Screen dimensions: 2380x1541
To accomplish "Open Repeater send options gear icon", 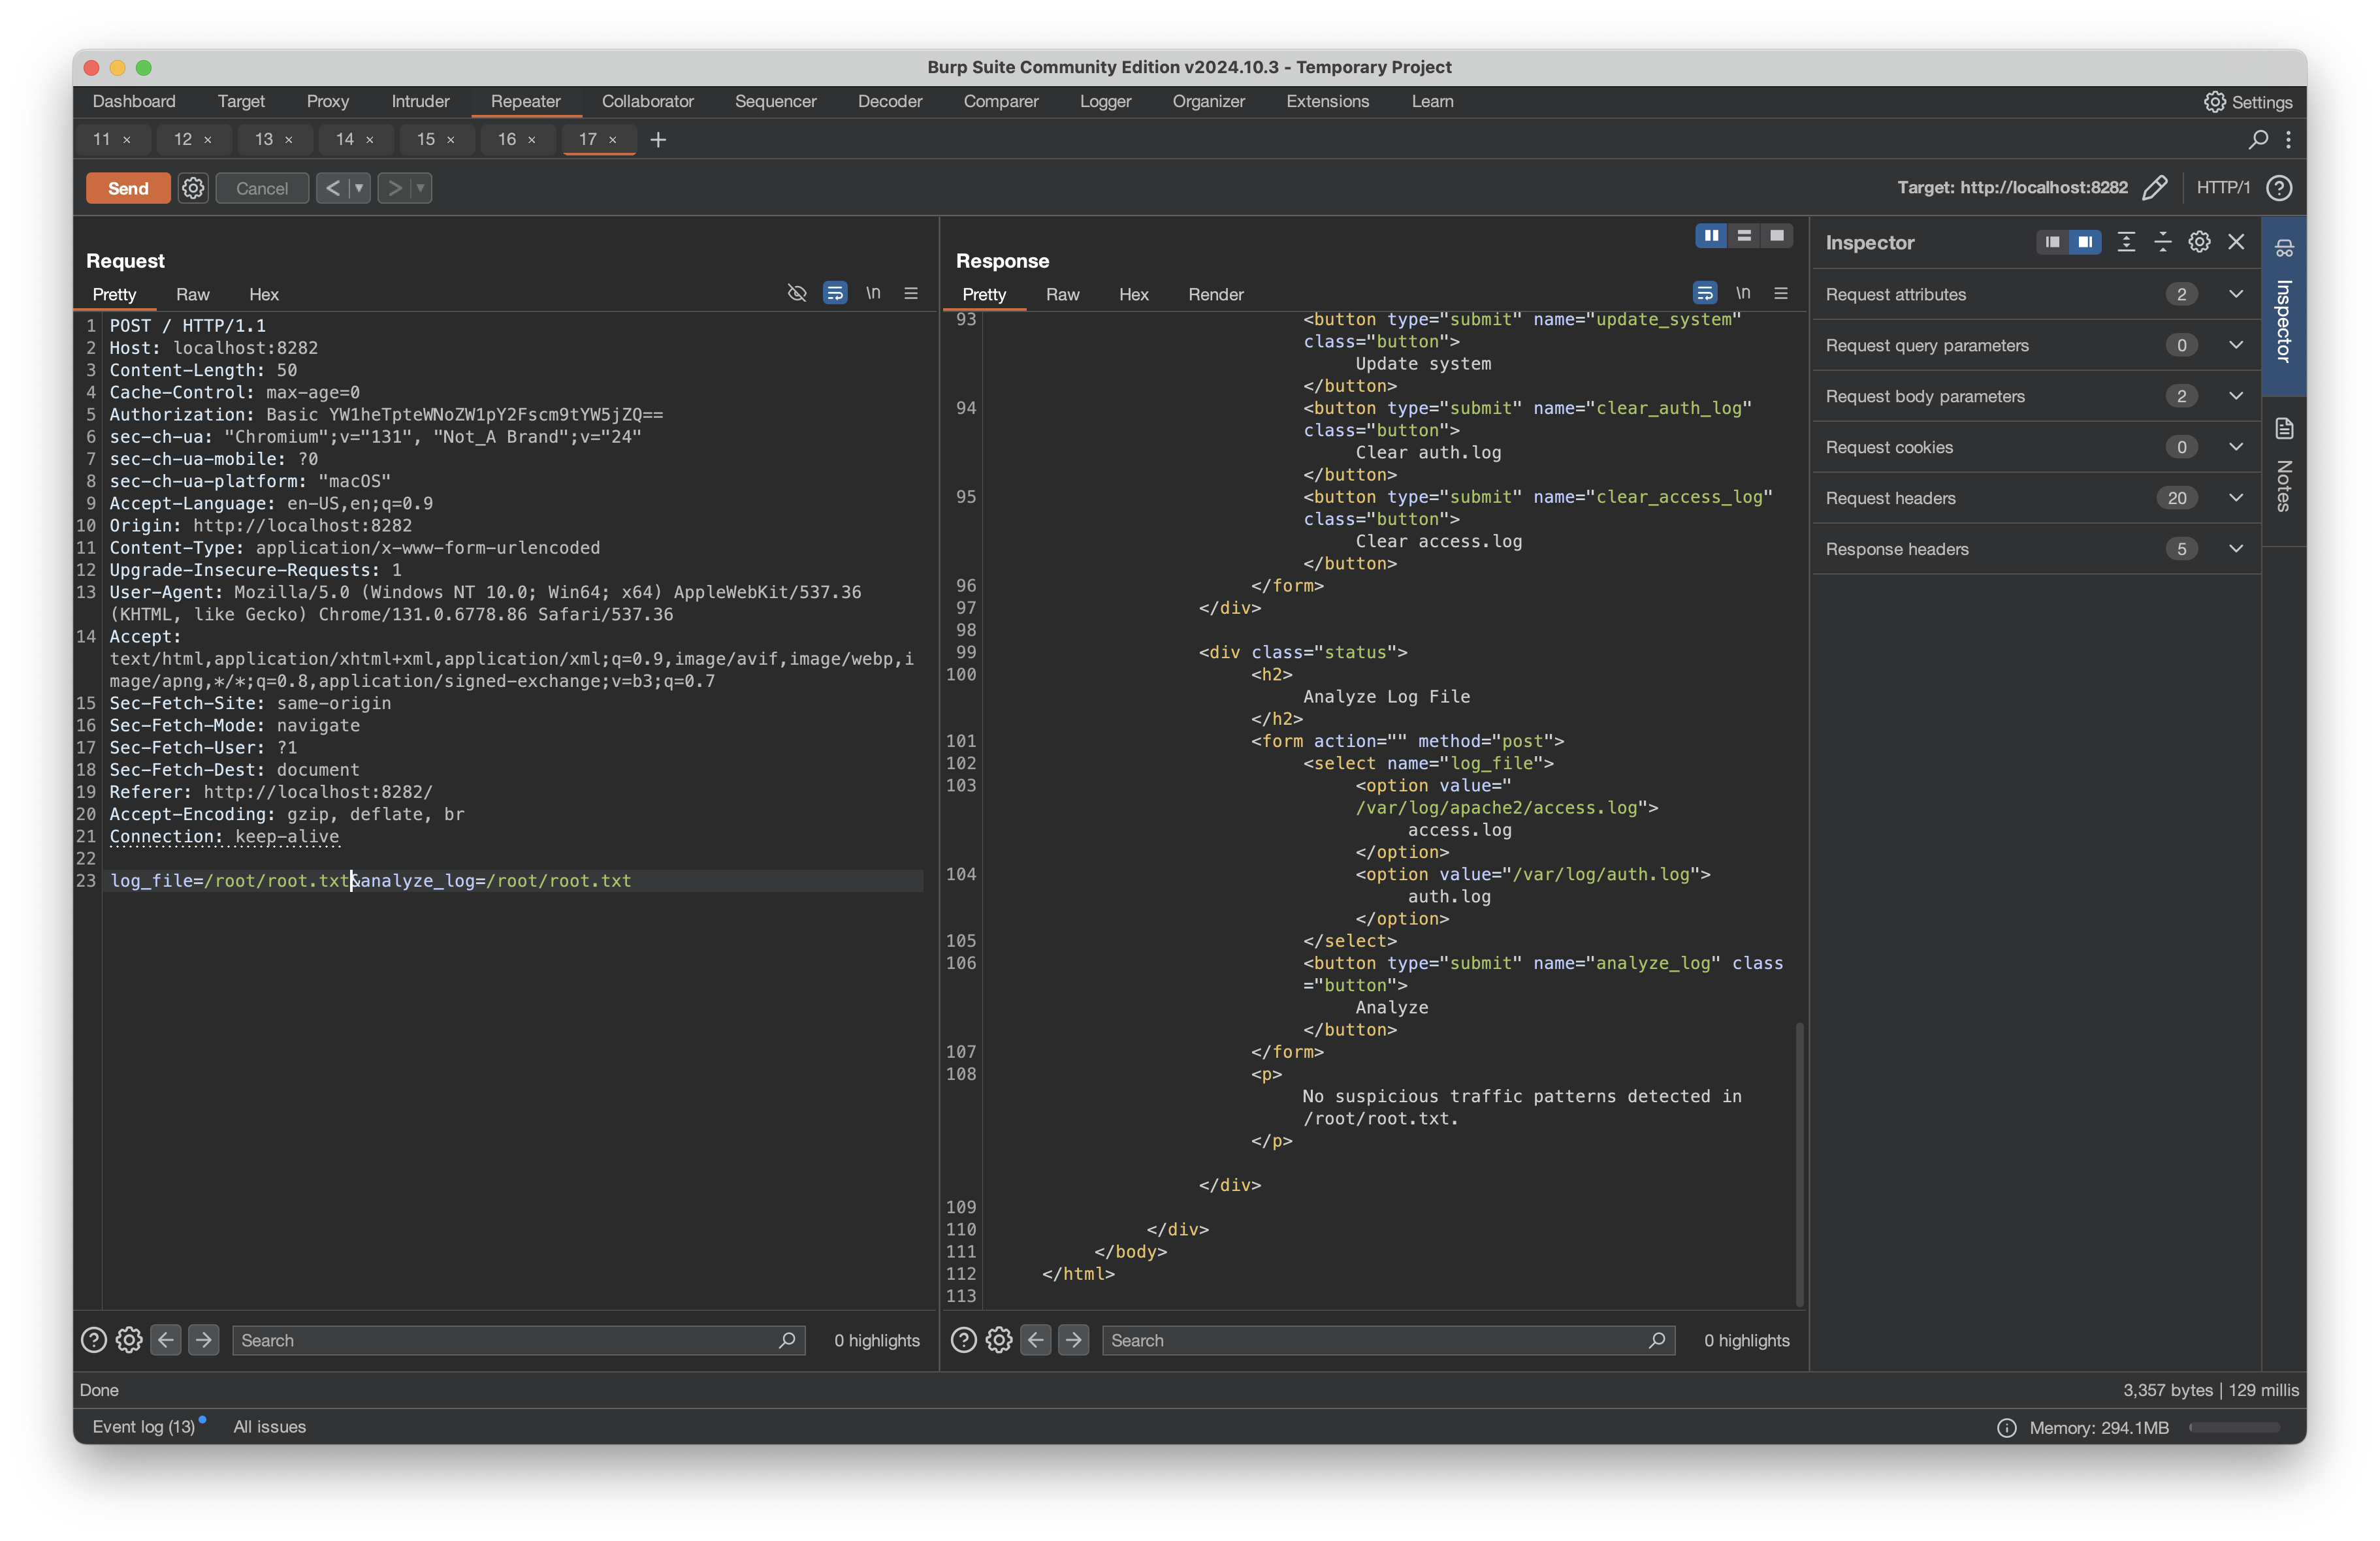I will 193,188.
